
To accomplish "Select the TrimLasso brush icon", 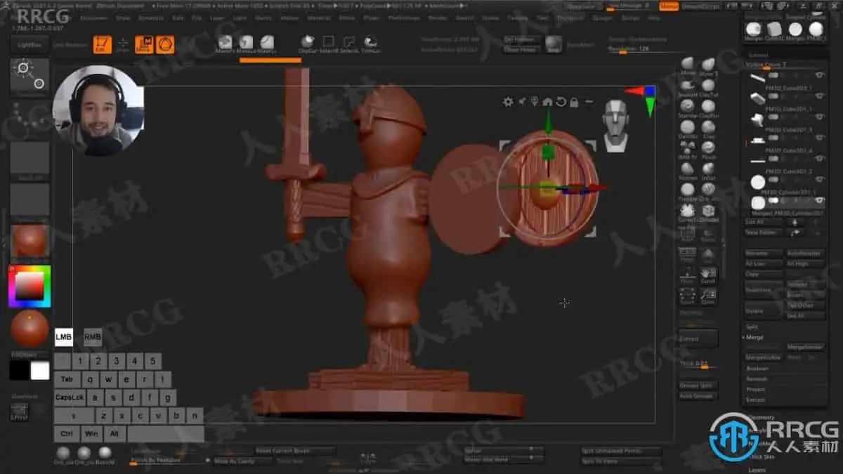I will pos(370,43).
